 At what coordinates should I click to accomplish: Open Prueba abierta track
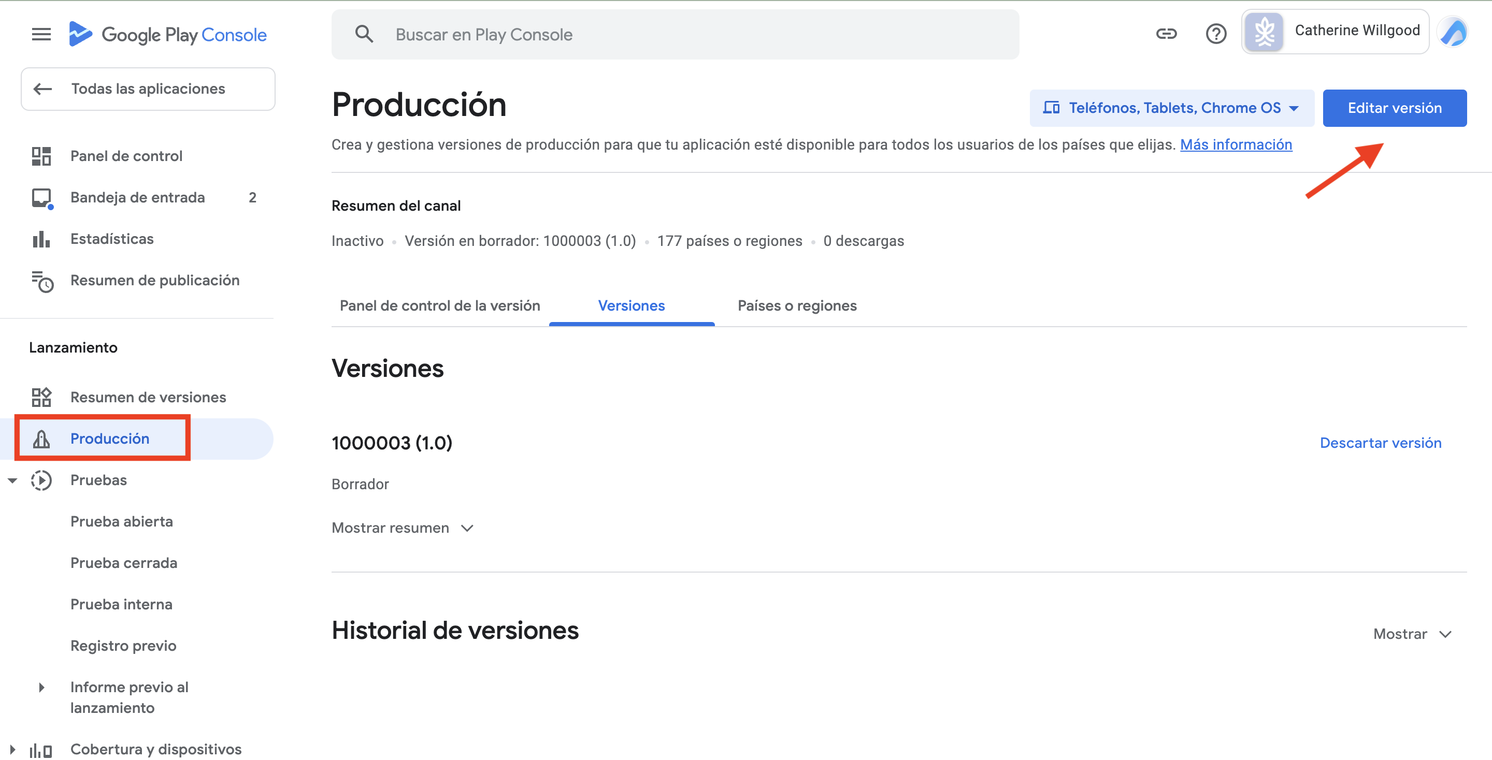click(122, 521)
